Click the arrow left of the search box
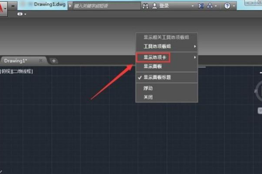Viewport: 262px width, 174px height. [x=70, y=6]
